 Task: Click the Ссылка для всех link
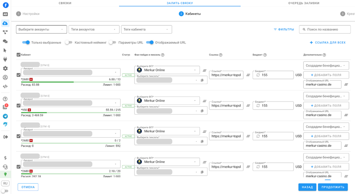[x=327, y=43]
